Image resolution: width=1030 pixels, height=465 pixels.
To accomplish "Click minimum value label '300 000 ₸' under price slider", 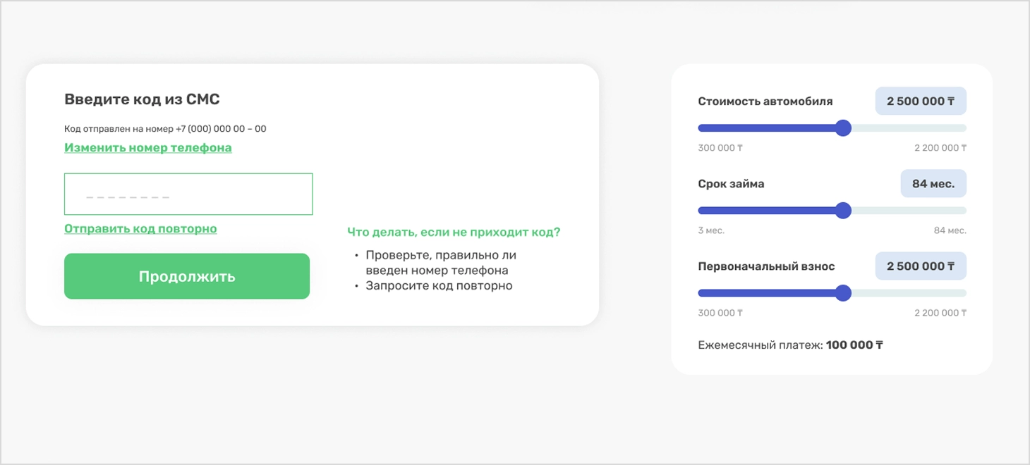I will point(720,147).
